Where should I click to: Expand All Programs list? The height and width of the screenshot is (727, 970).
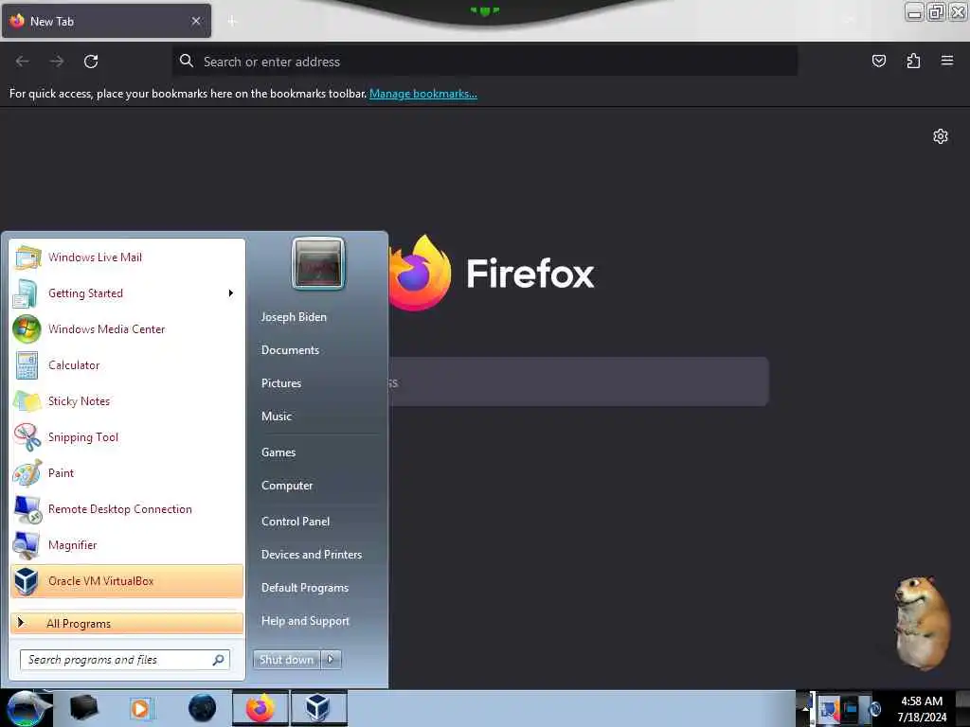click(127, 624)
